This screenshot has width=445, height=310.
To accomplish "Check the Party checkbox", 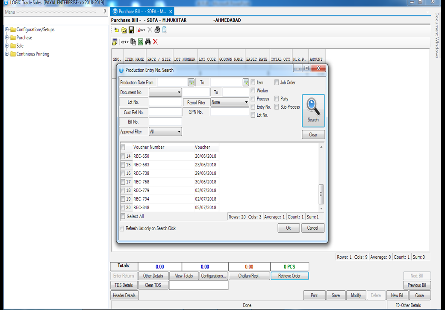I will (x=277, y=99).
